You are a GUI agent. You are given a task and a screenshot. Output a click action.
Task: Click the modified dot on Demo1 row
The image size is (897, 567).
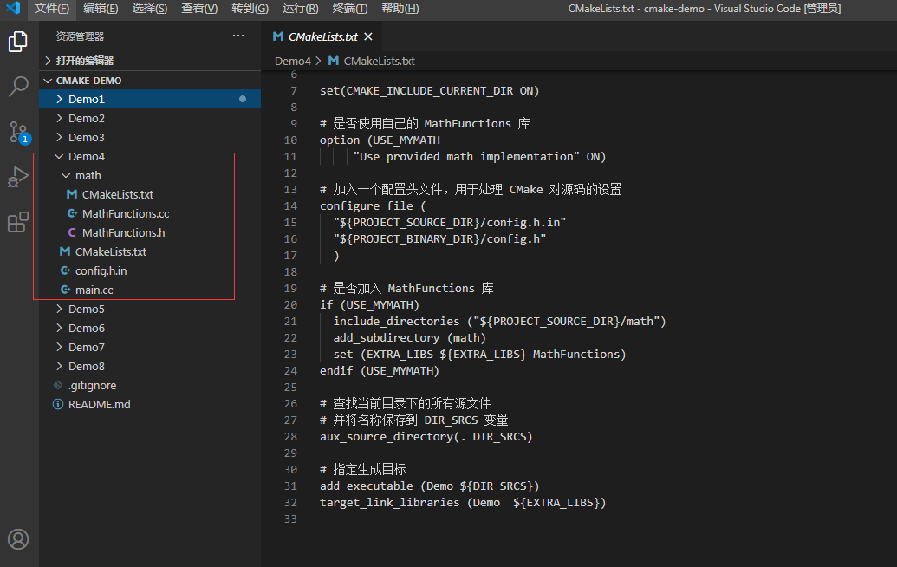point(243,99)
